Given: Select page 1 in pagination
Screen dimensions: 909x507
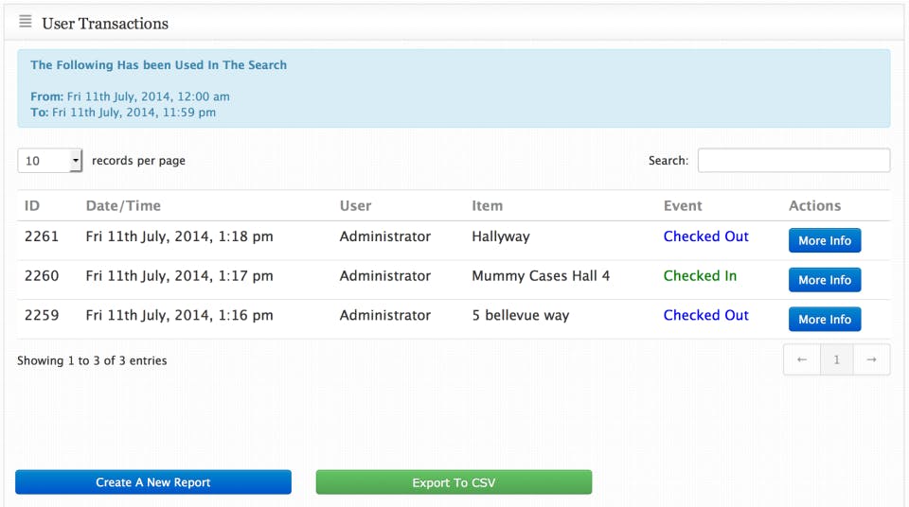Looking at the screenshot, I should tap(836, 359).
